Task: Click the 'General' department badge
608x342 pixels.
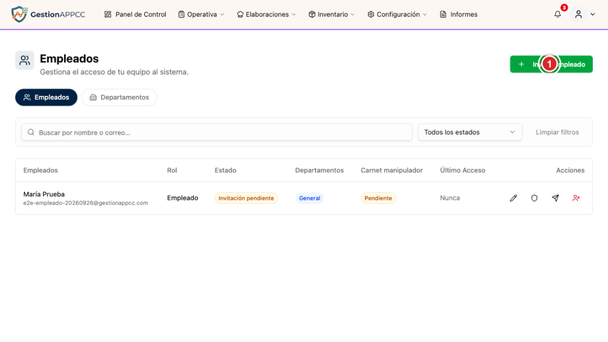Action: click(310, 198)
